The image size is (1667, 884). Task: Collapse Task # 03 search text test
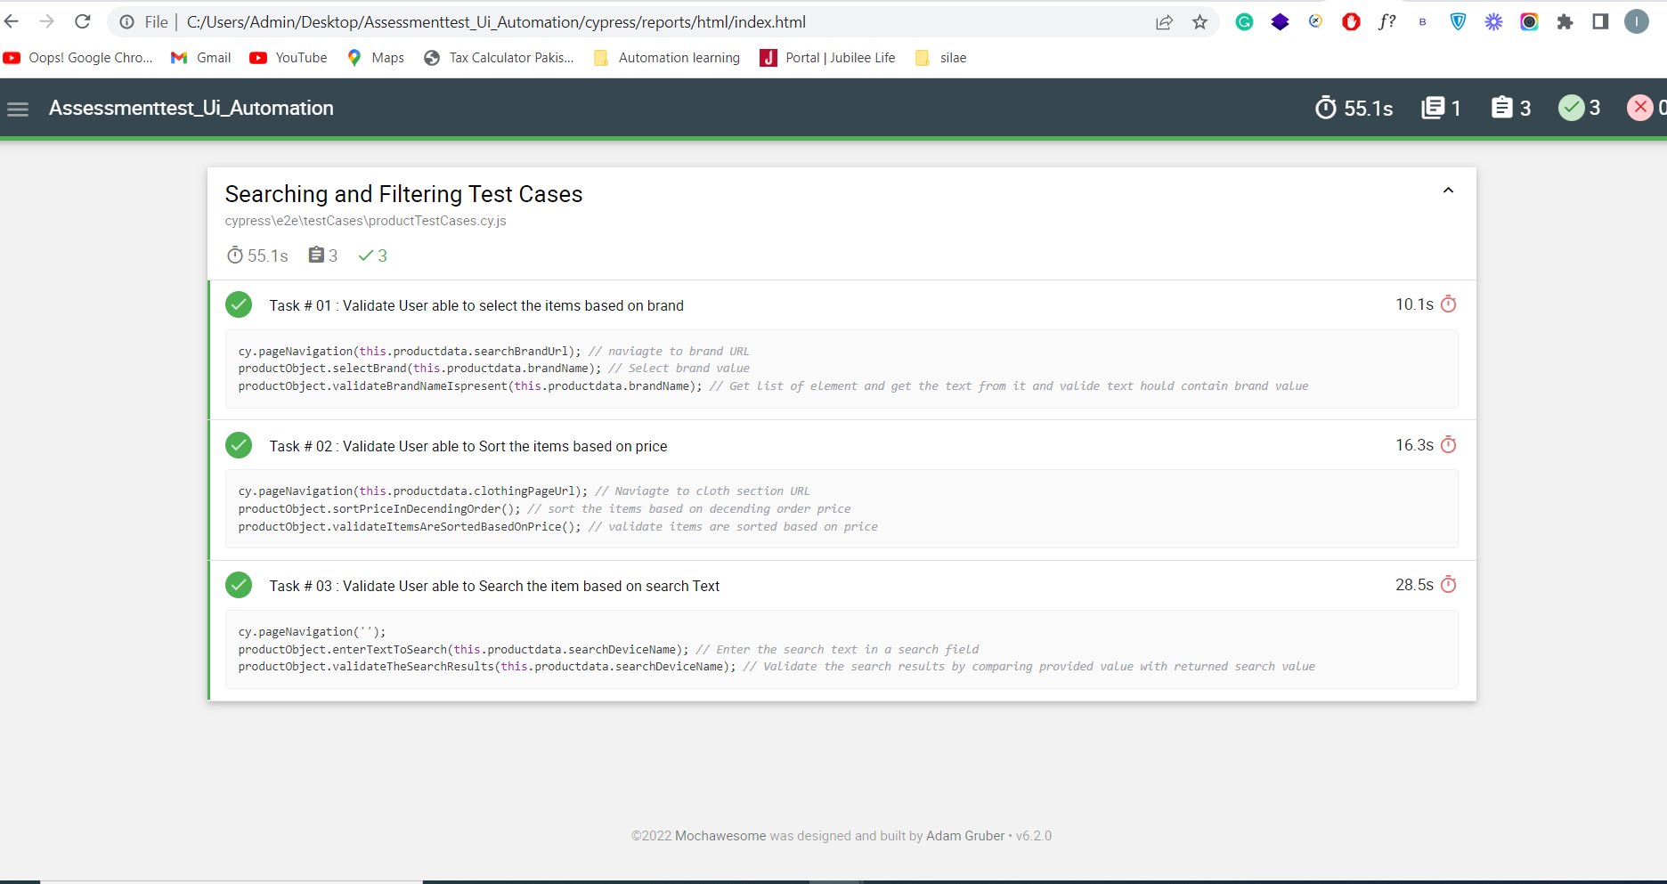click(842, 586)
